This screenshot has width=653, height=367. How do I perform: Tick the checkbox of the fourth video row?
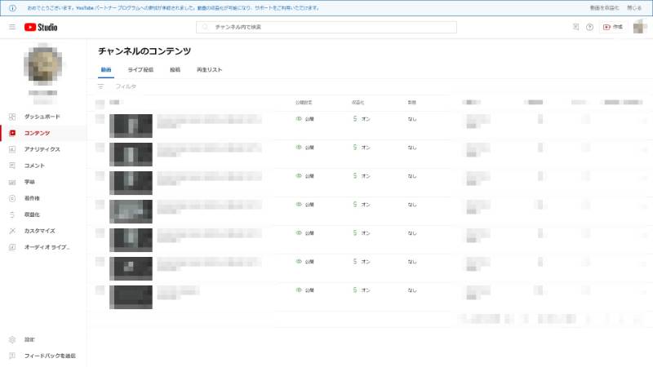(100, 205)
